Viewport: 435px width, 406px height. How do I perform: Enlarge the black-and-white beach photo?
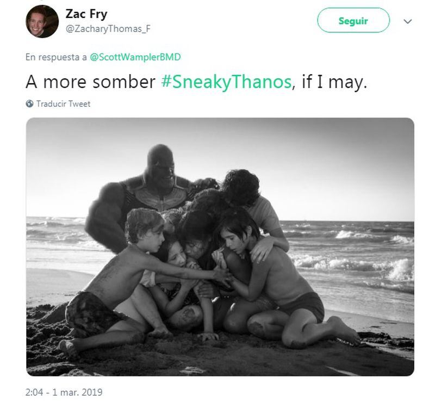pyautogui.click(x=220, y=247)
